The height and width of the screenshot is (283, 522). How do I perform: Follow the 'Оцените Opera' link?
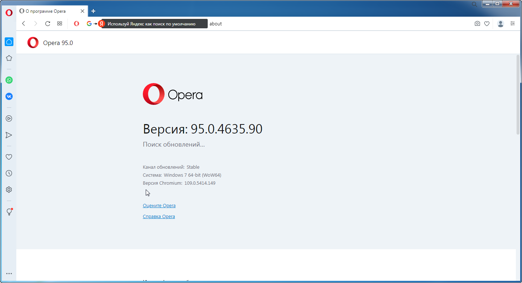[x=159, y=206]
